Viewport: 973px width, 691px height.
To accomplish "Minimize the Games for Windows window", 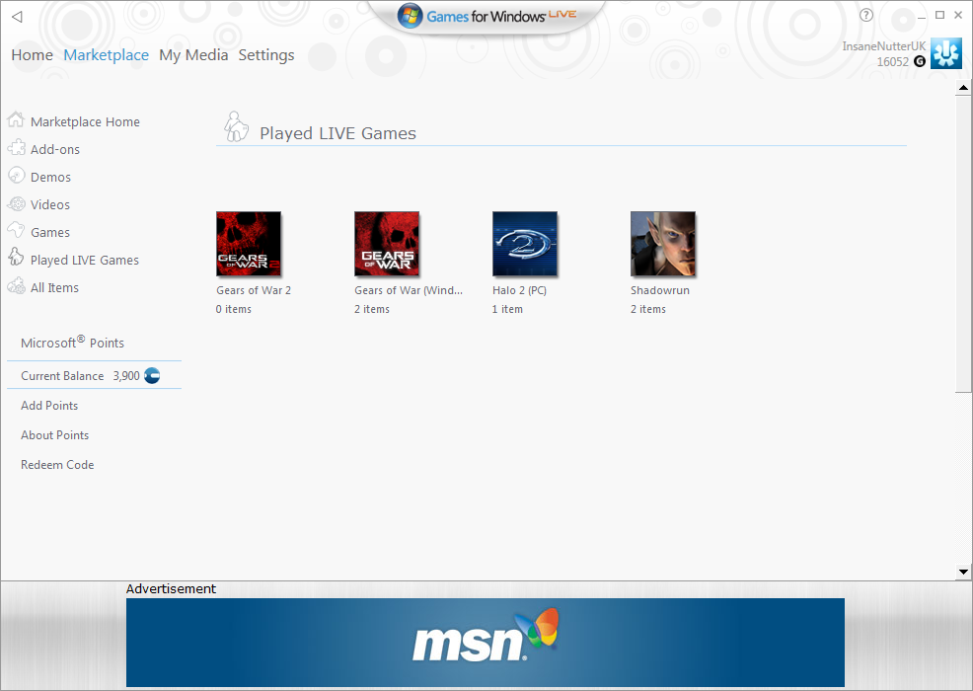I will pos(922,16).
